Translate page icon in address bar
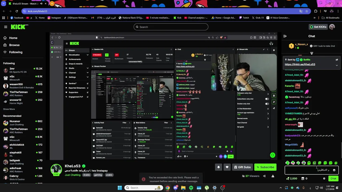 (x=301, y=11)
